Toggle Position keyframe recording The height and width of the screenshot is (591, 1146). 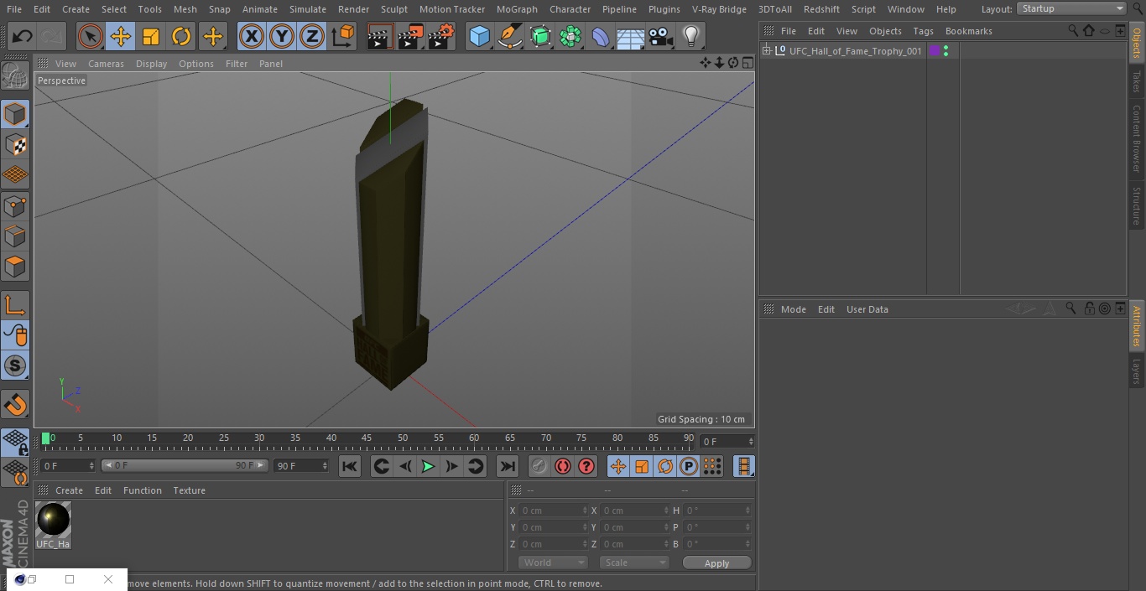point(618,466)
